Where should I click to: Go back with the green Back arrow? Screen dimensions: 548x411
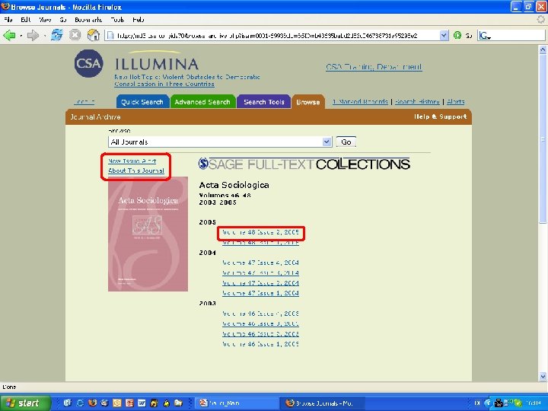tap(10, 35)
